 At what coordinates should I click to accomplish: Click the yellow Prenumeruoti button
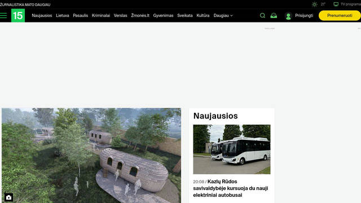(340, 16)
